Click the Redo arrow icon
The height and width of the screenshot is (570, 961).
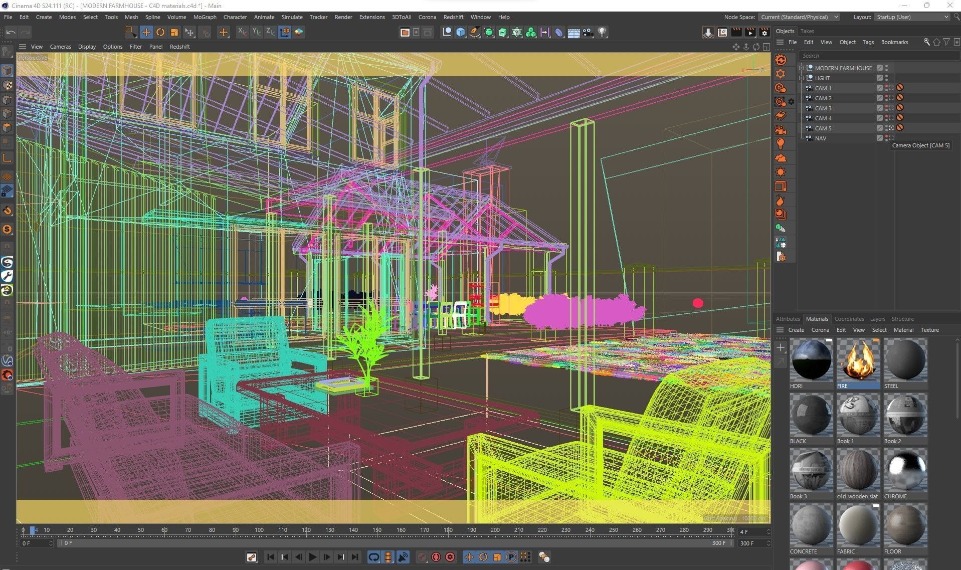(x=25, y=32)
